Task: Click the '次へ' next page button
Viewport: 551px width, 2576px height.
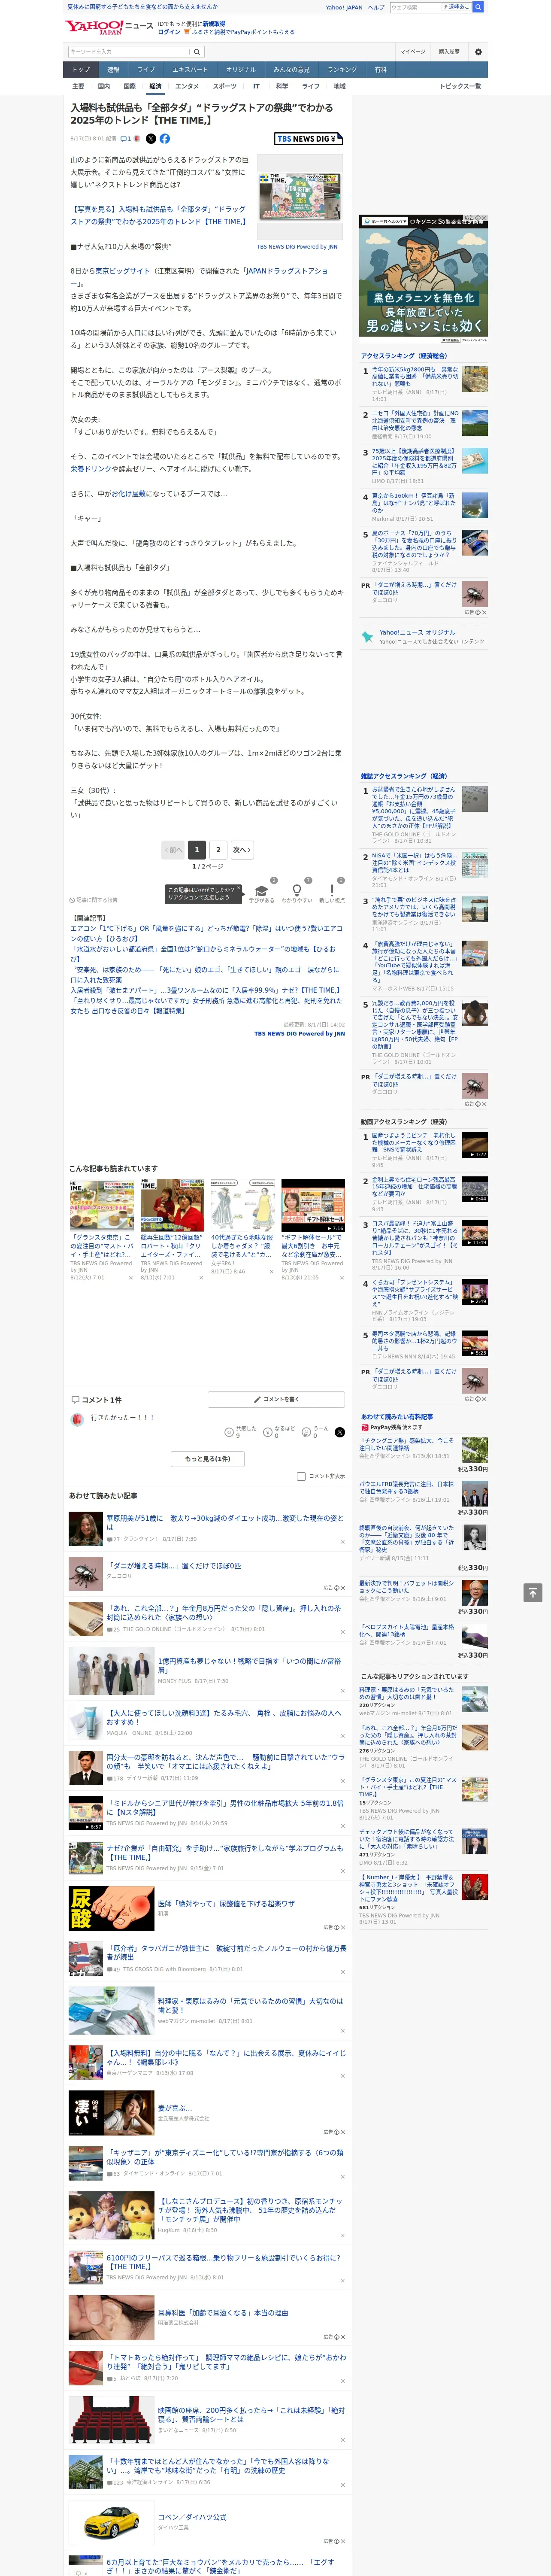Action: click(242, 850)
